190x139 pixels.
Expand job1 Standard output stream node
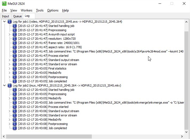coord(10,60)
